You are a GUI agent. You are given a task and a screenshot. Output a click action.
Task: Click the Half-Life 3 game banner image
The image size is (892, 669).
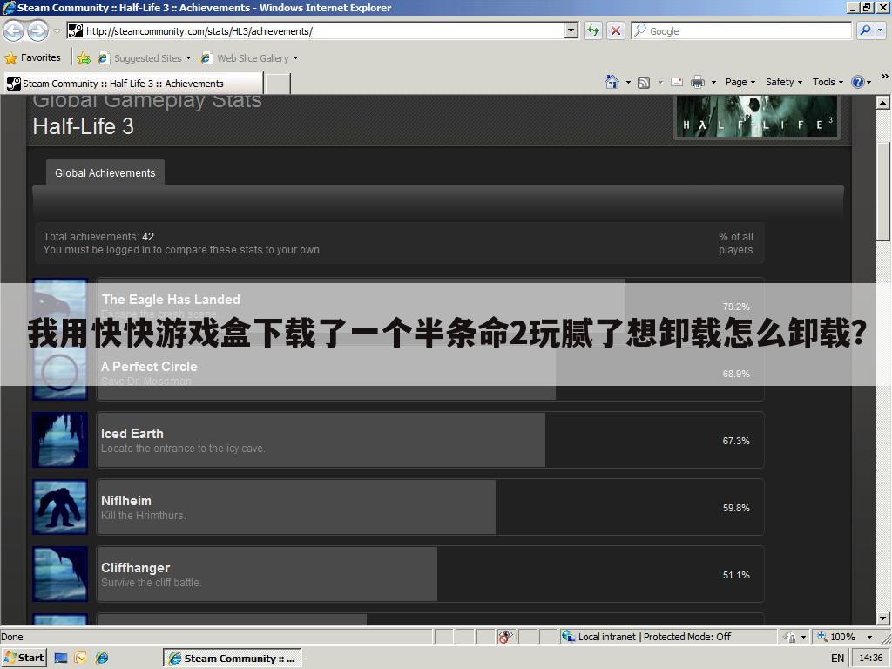pos(757,117)
